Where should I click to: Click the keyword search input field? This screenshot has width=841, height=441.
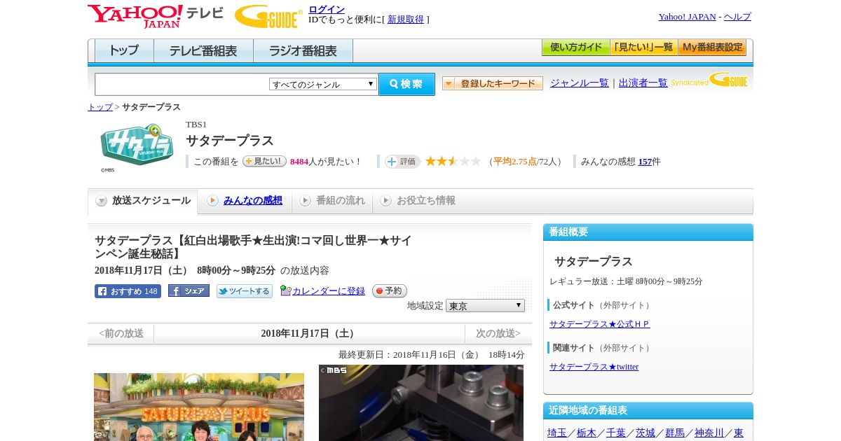(182, 84)
